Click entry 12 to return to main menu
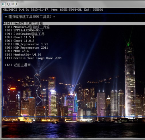 tap(18, 65)
